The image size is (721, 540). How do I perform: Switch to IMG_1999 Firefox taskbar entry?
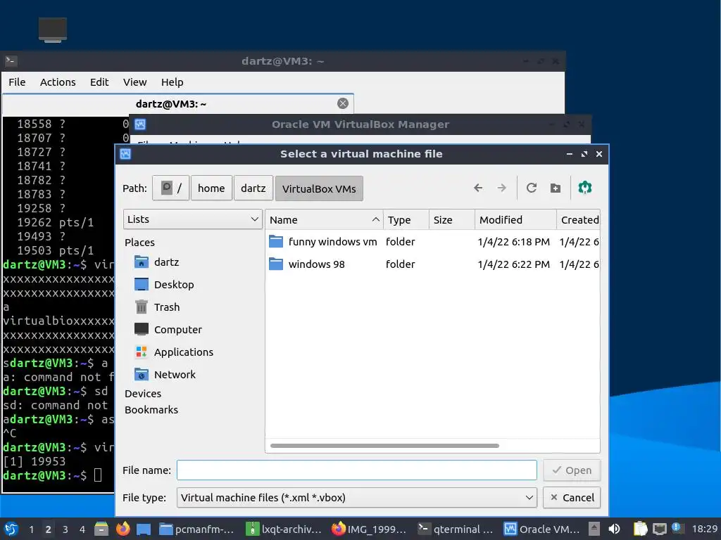click(x=369, y=529)
